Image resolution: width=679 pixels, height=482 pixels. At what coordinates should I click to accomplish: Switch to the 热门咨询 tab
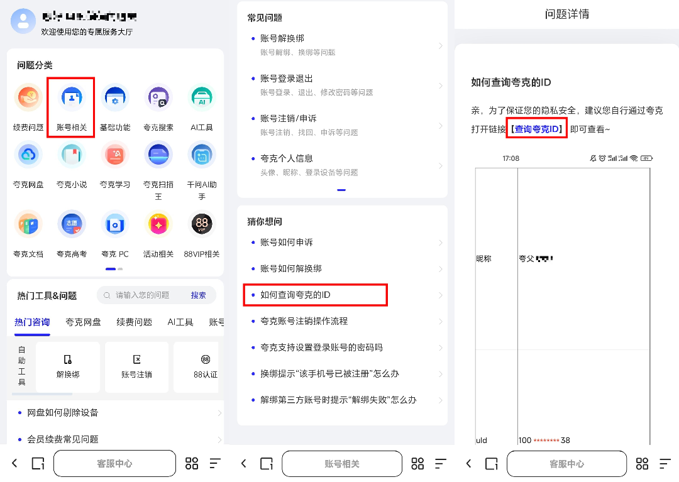click(32, 322)
